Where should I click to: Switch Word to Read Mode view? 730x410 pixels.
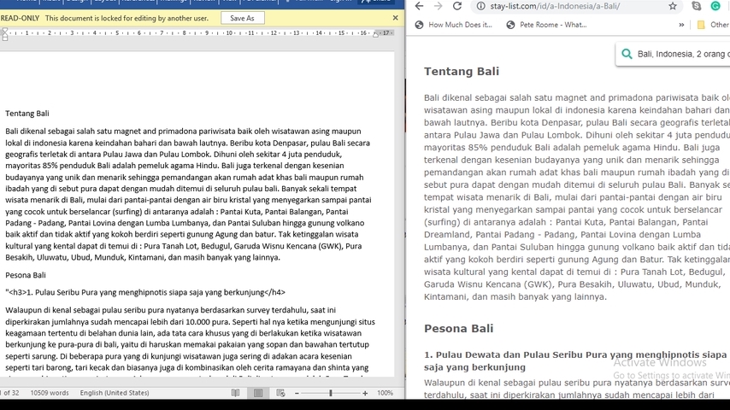point(236,393)
